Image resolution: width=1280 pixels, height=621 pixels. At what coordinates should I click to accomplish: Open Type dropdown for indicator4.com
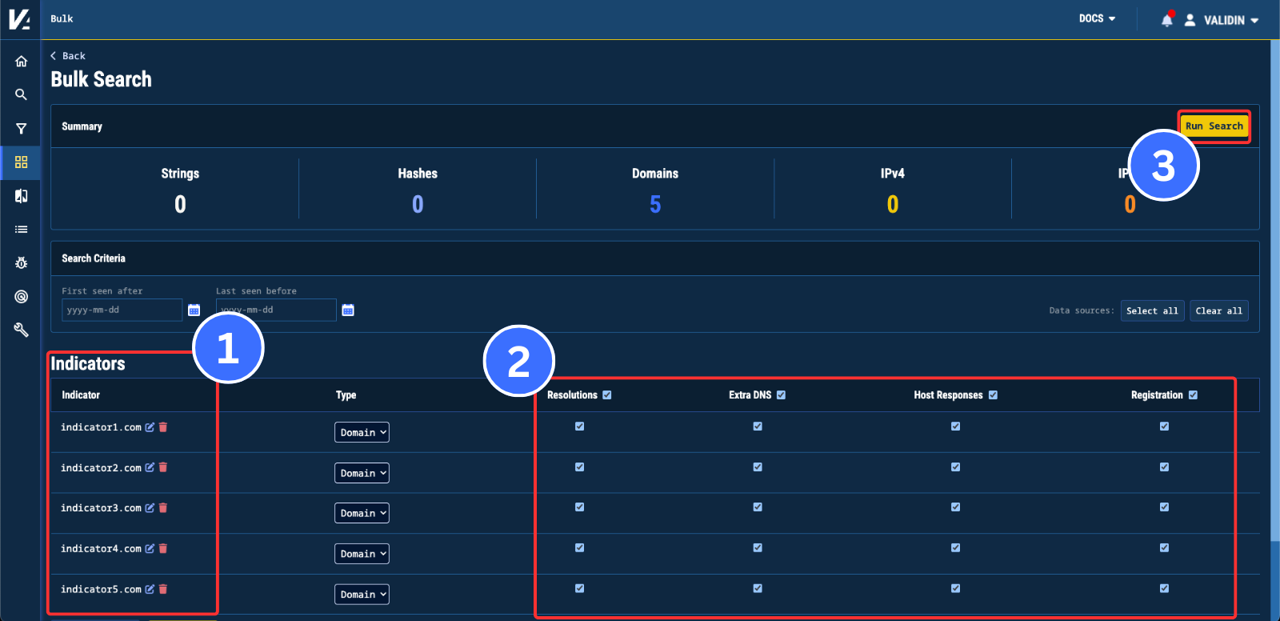pos(362,554)
